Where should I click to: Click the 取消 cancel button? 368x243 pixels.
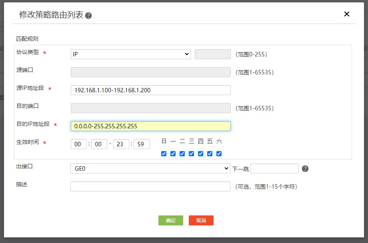[201, 221]
